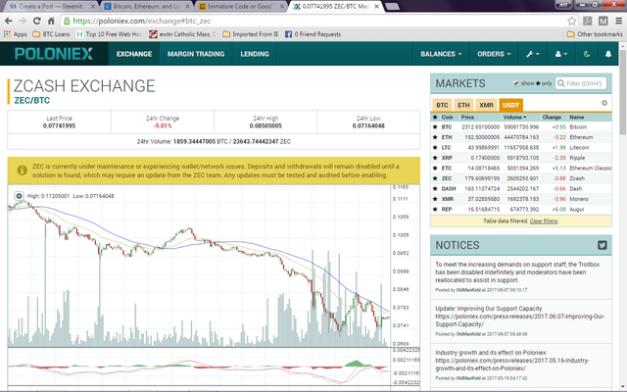This screenshot has width=627, height=392.
Task: Reload the page with refresh icon
Action: (x=37, y=21)
